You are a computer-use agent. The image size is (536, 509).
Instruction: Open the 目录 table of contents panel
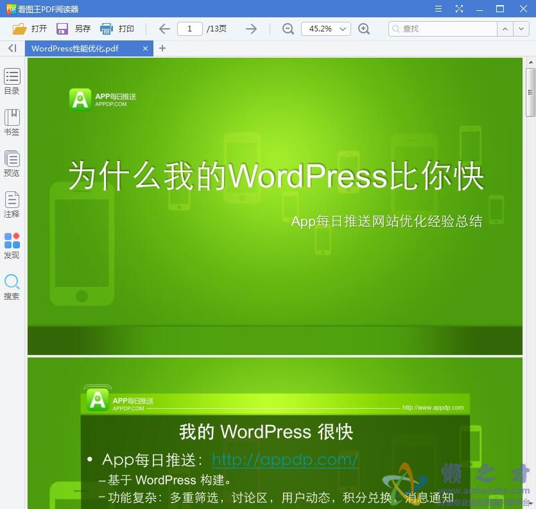[12, 80]
